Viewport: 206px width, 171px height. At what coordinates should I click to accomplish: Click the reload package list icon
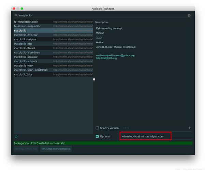[16, 136]
